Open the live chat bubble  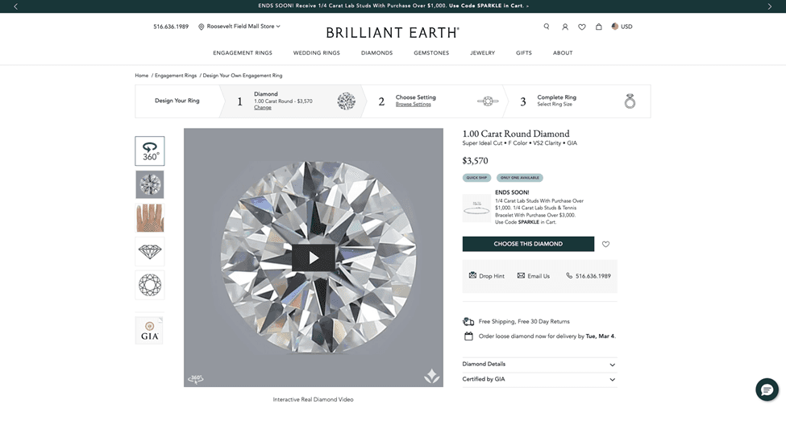point(767,389)
